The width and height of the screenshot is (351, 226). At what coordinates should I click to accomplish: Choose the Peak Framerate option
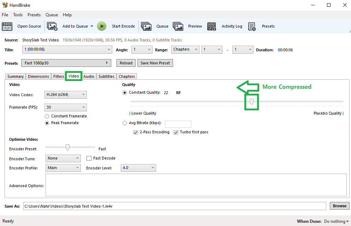tap(47, 123)
